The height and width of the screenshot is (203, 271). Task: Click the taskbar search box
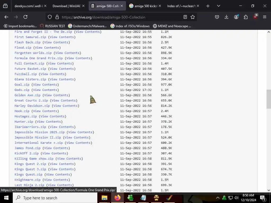(55, 198)
